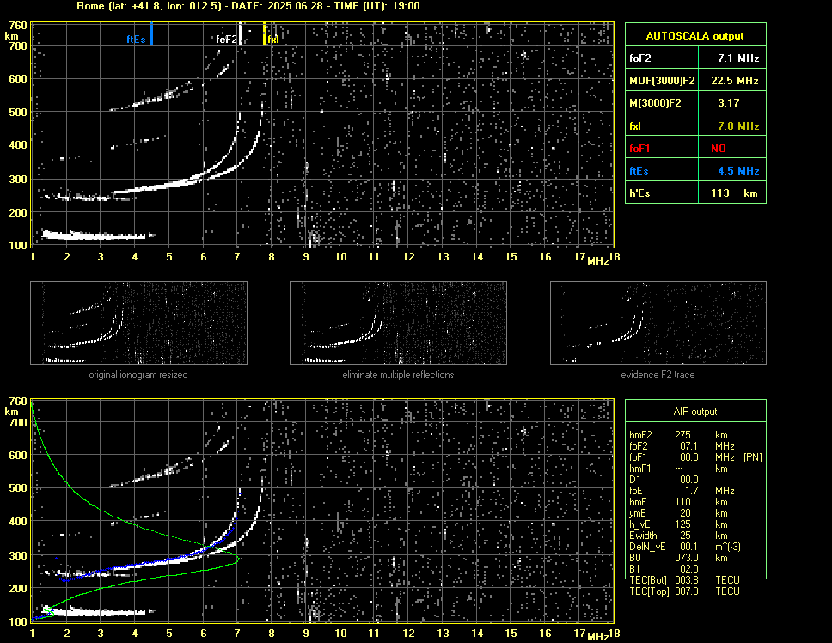Image resolution: width=832 pixels, height=643 pixels.
Task: Click the white foF2 marker line
Action: tap(241, 34)
